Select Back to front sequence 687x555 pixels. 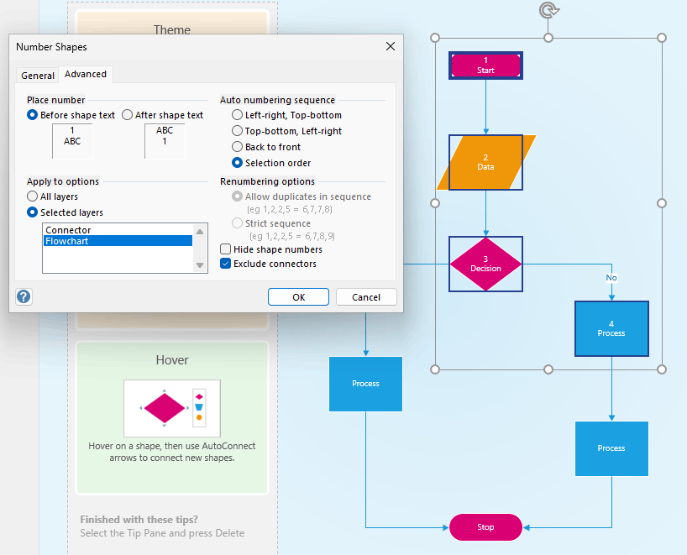266,147
